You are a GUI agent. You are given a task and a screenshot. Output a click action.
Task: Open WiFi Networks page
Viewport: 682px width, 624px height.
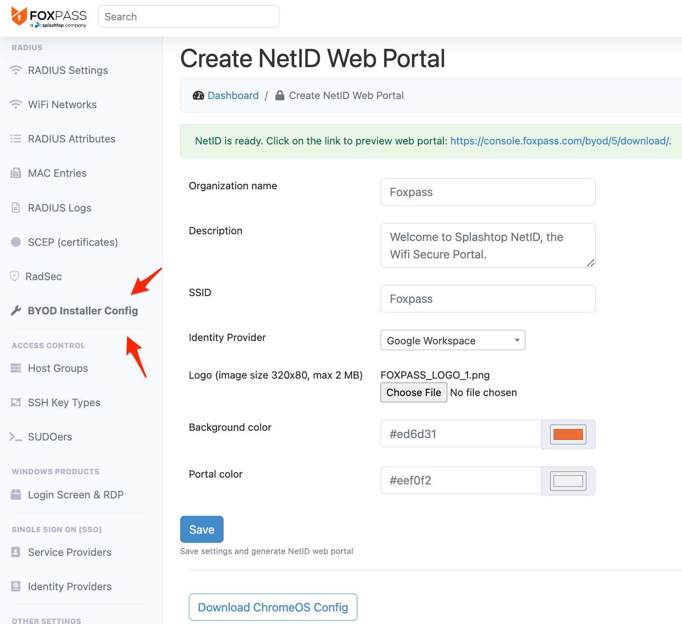(x=62, y=104)
